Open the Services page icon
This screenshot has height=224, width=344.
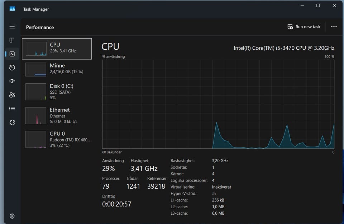click(12, 122)
